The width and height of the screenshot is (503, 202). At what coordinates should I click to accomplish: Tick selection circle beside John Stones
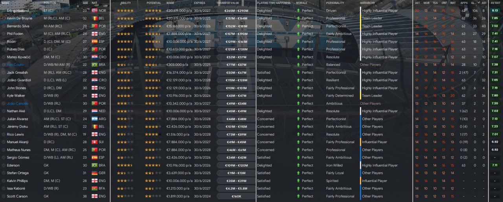point(4,88)
